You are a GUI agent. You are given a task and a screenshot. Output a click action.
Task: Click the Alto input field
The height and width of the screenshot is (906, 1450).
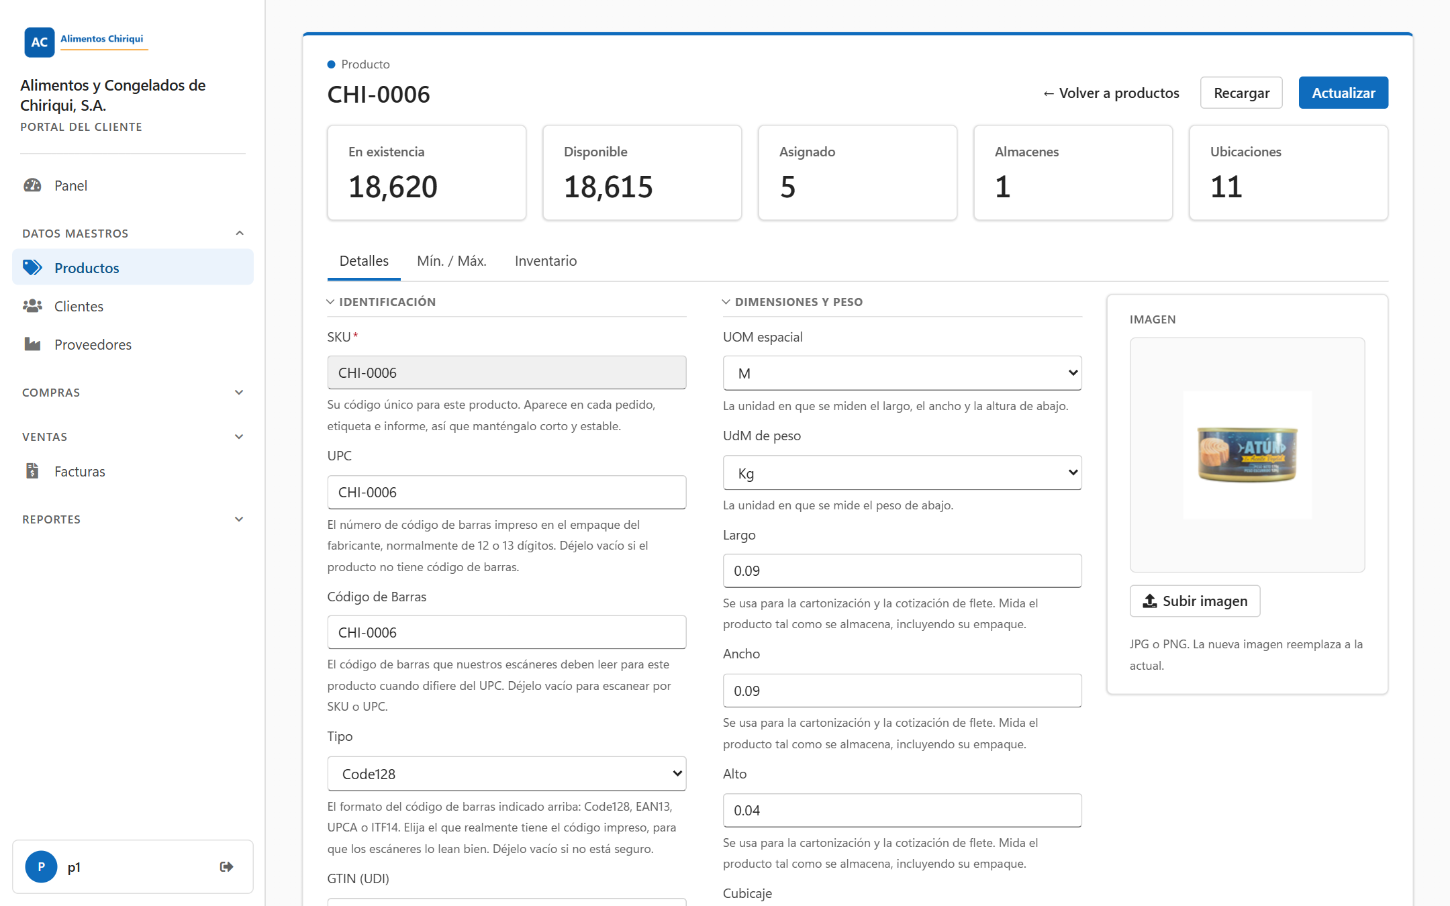pos(902,810)
